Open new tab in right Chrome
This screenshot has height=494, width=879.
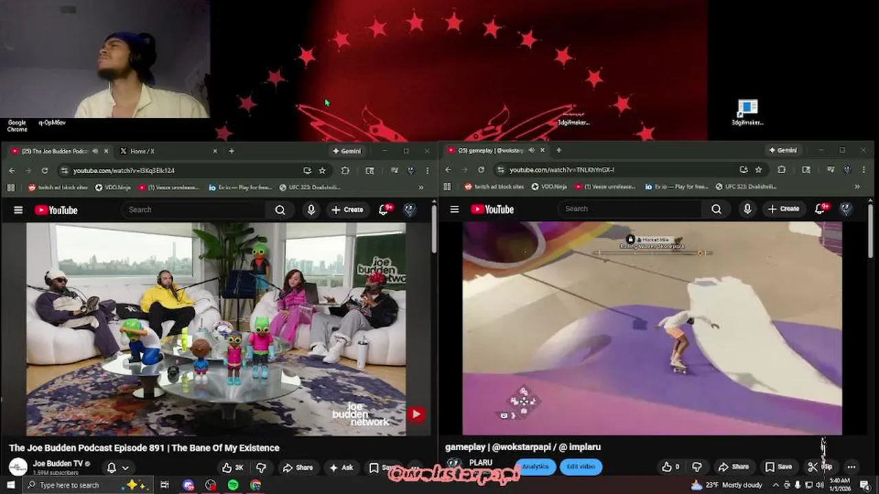558,150
